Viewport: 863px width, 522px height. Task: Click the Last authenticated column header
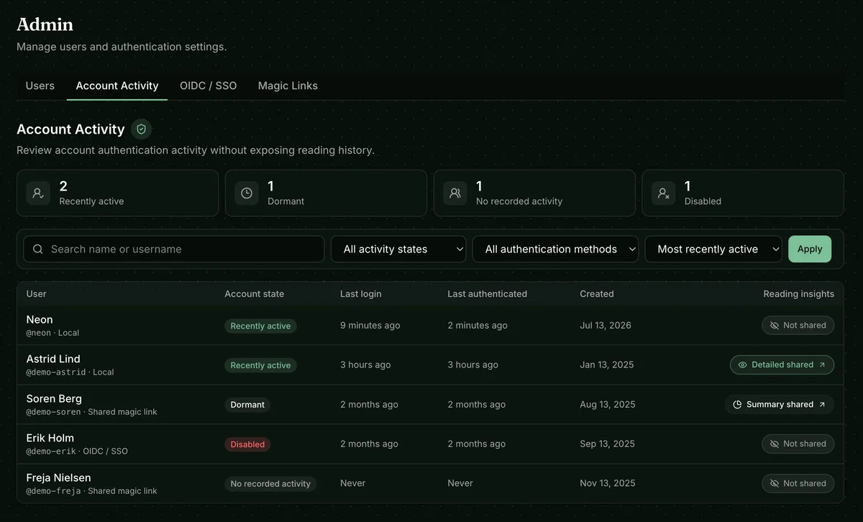(487, 293)
